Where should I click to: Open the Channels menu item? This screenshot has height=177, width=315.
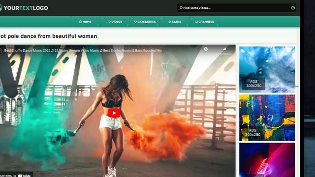point(204,22)
